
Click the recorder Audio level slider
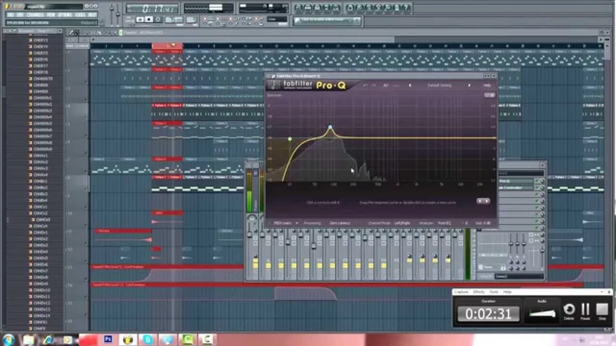(x=542, y=314)
